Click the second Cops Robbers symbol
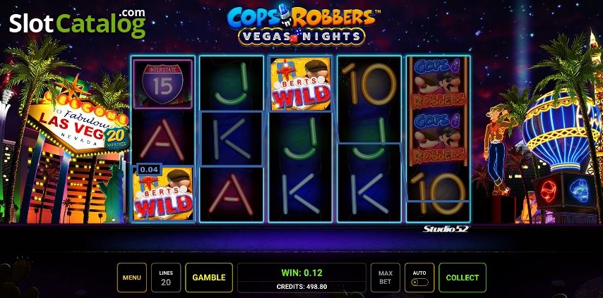This screenshot has width=603, height=298. tap(438, 138)
